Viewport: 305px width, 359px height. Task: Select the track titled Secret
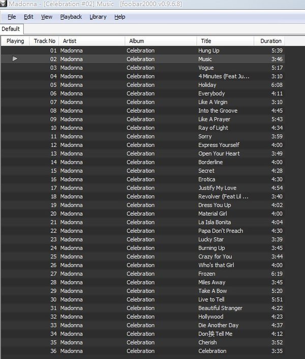(143, 171)
